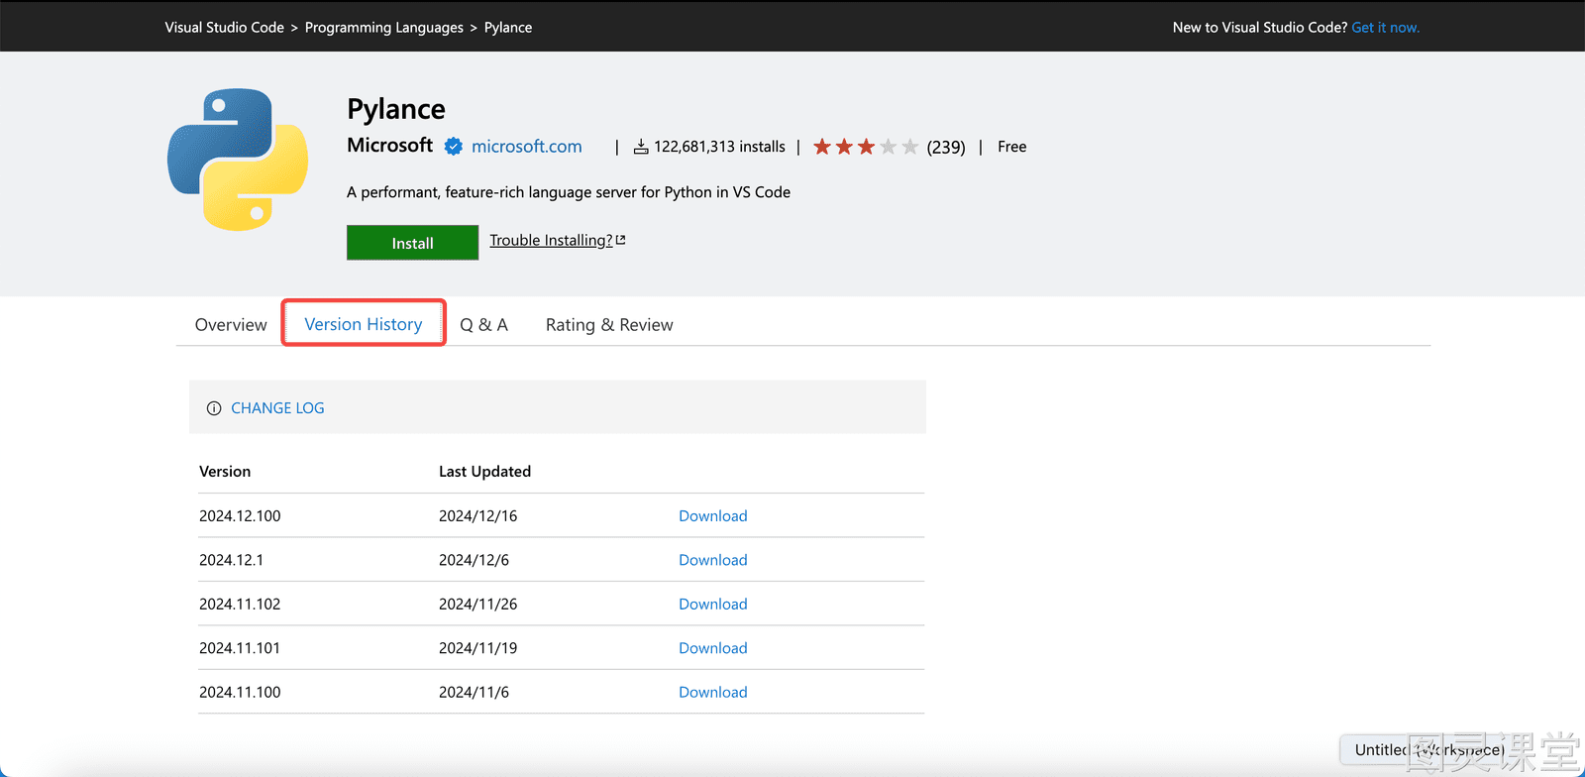Click the version cell 2024.12.1
Image resolution: width=1585 pixels, height=777 pixels.
click(x=232, y=560)
